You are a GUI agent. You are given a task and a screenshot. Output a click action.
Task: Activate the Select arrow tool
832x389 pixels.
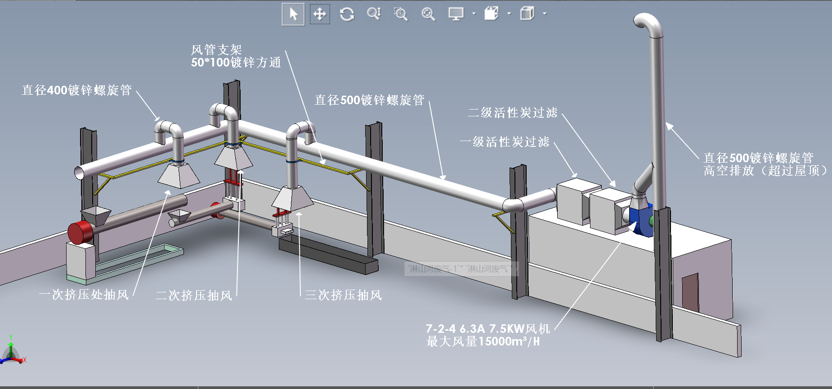(293, 14)
